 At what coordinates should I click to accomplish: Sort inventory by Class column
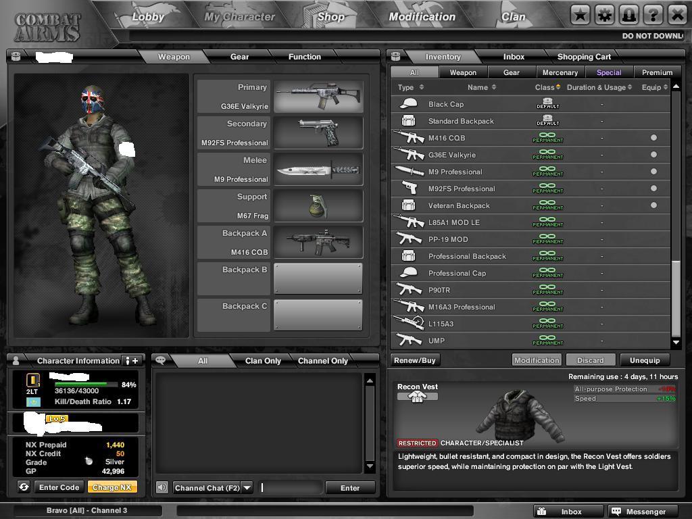click(547, 87)
